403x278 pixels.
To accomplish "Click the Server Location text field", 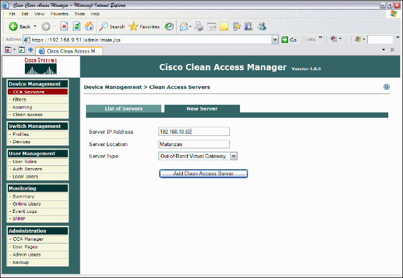I will click(194, 144).
